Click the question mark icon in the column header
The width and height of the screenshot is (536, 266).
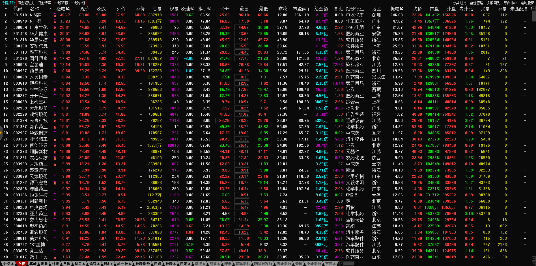click(x=531, y=9)
